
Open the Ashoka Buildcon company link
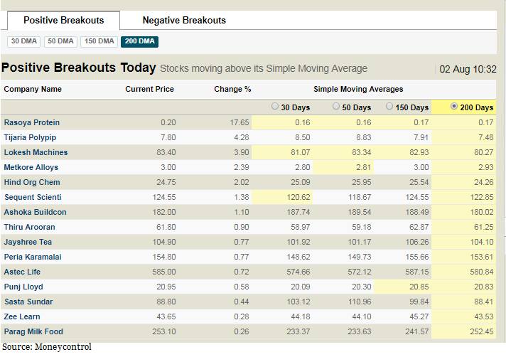(x=35, y=212)
